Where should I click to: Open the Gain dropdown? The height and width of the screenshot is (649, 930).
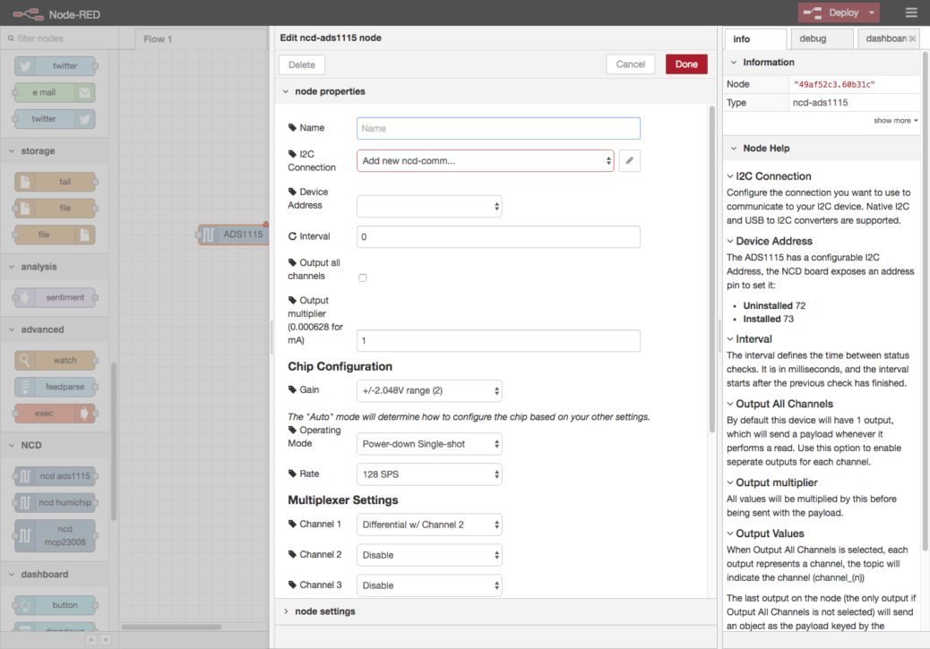point(429,391)
